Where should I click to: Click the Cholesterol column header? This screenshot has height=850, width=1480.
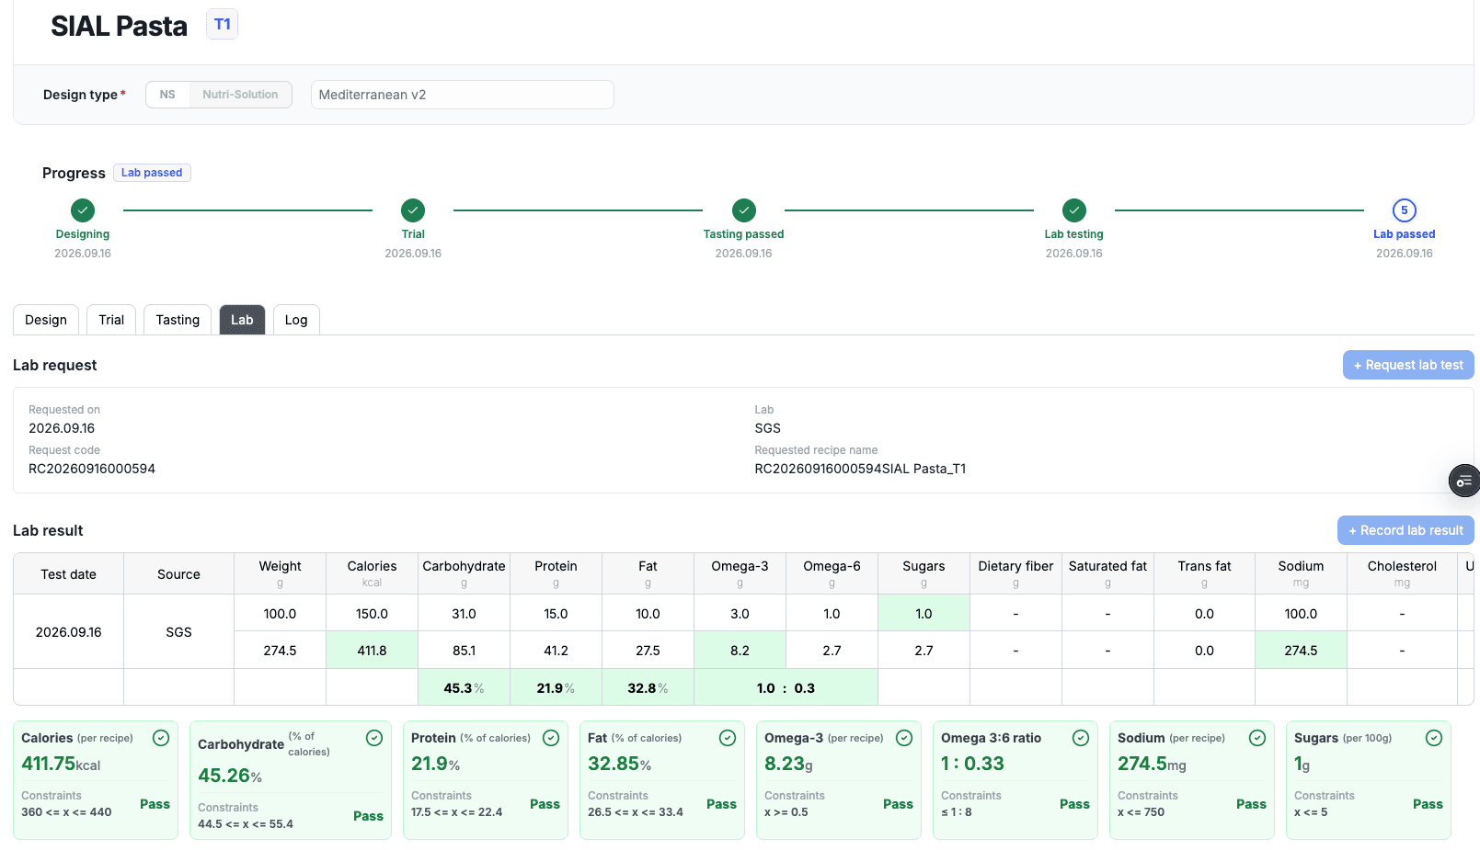pyautogui.click(x=1402, y=573)
